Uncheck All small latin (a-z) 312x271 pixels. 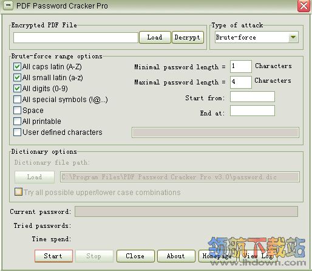tap(17, 78)
